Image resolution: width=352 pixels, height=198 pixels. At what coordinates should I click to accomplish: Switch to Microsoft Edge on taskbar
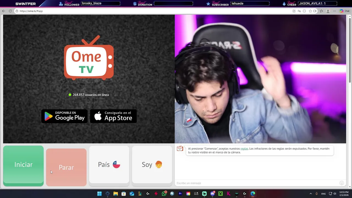click(x=253, y=194)
